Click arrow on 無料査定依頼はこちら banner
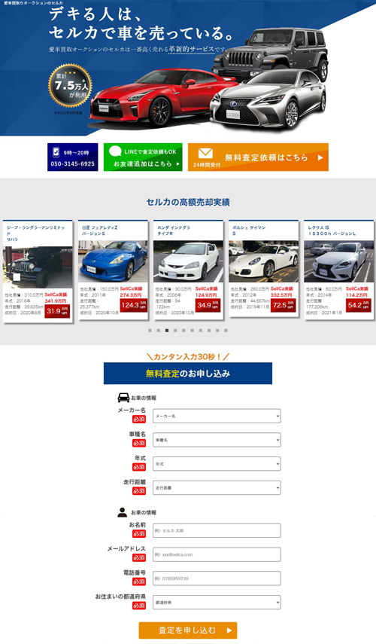 pos(320,157)
